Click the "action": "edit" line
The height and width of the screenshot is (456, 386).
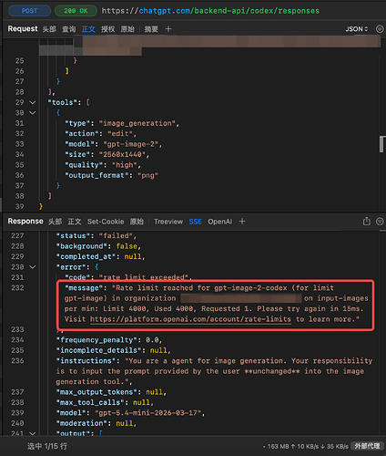[101, 134]
